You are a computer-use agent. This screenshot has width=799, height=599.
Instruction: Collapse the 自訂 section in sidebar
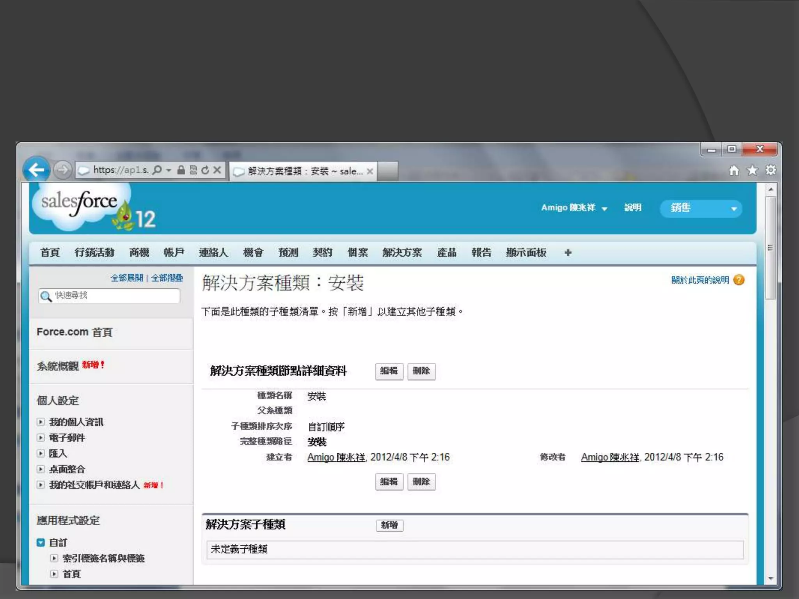pyautogui.click(x=41, y=542)
